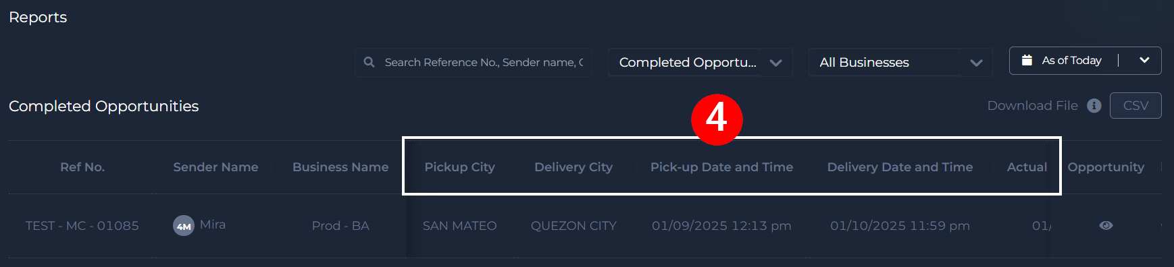Click the red number 4 annotation marker
Screen dimensions: 1174x267
717,119
